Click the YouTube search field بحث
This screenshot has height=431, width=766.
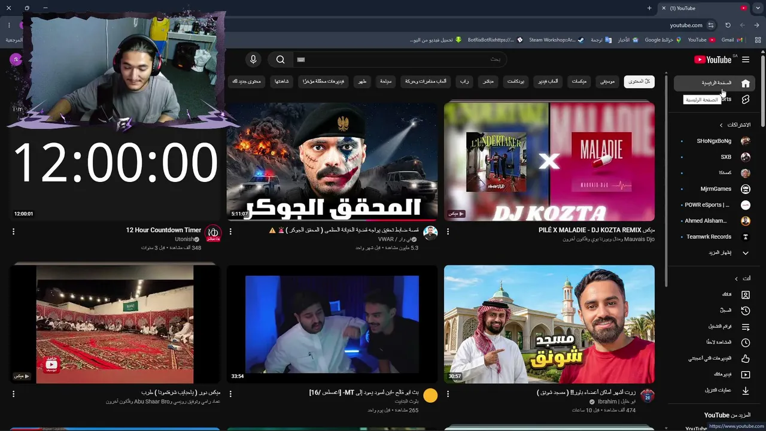pos(400,59)
